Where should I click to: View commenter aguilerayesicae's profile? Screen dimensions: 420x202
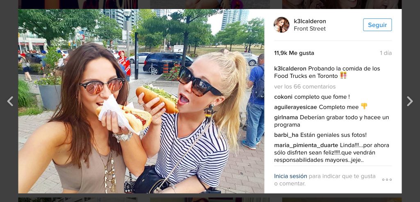pos(295,107)
